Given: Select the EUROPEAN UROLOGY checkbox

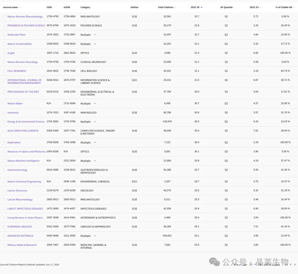Looking at the screenshot, I should click(4, 227).
